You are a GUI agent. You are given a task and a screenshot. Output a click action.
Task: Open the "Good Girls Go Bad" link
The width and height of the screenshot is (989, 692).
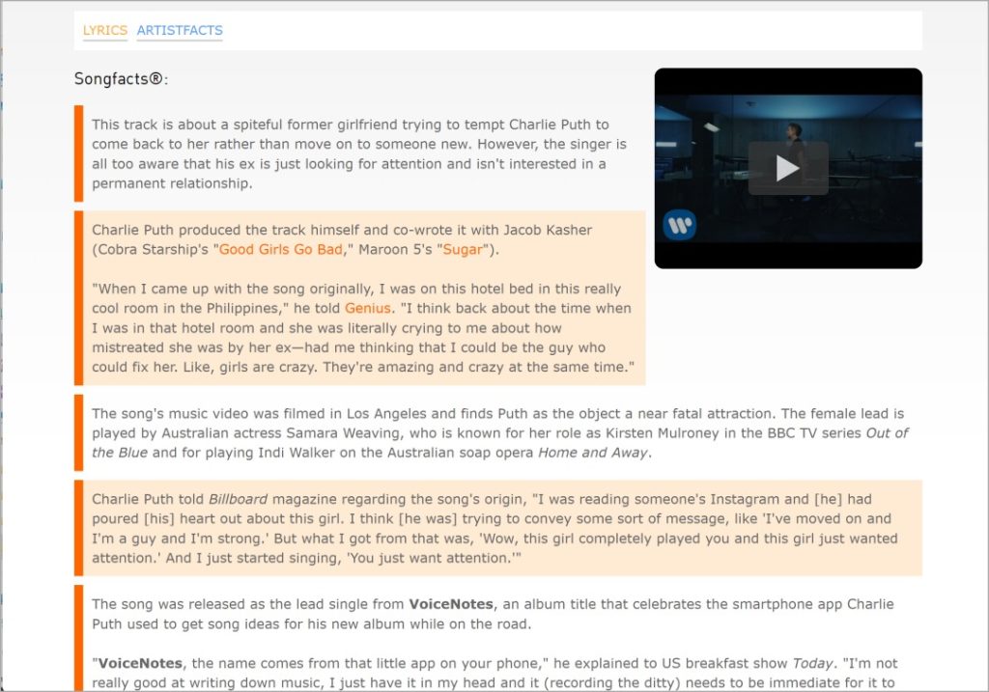[281, 250]
